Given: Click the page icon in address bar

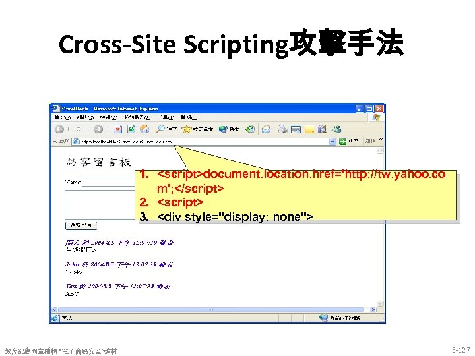Looking at the screenshot, I should [76, 141].
